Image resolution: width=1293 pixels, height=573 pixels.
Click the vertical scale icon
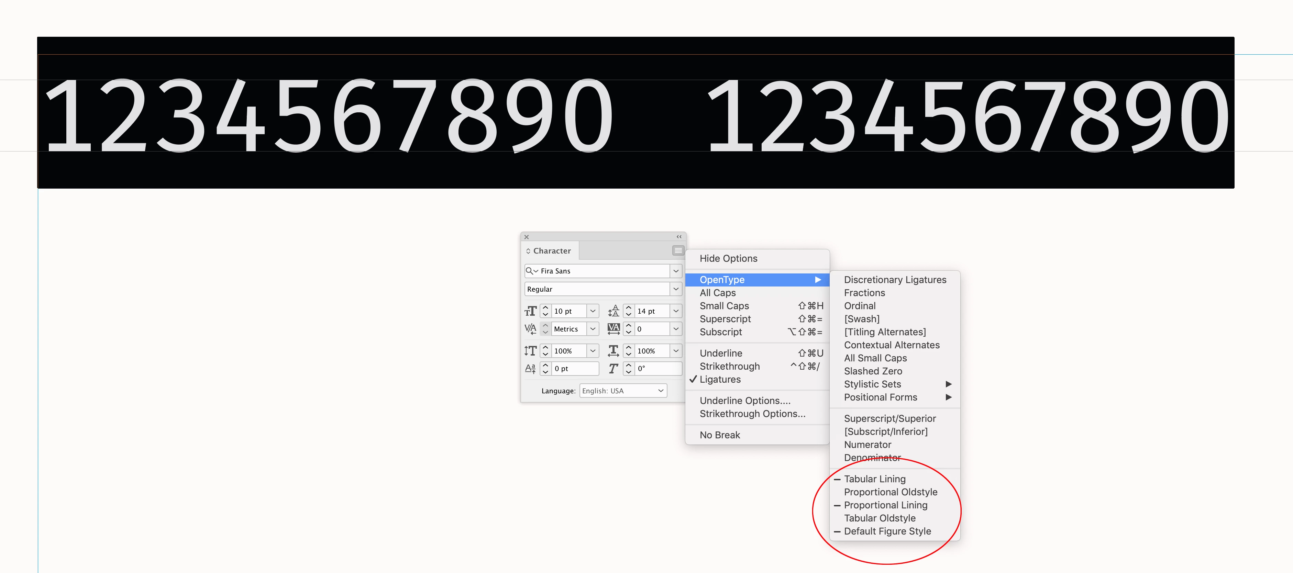point(531,351)
